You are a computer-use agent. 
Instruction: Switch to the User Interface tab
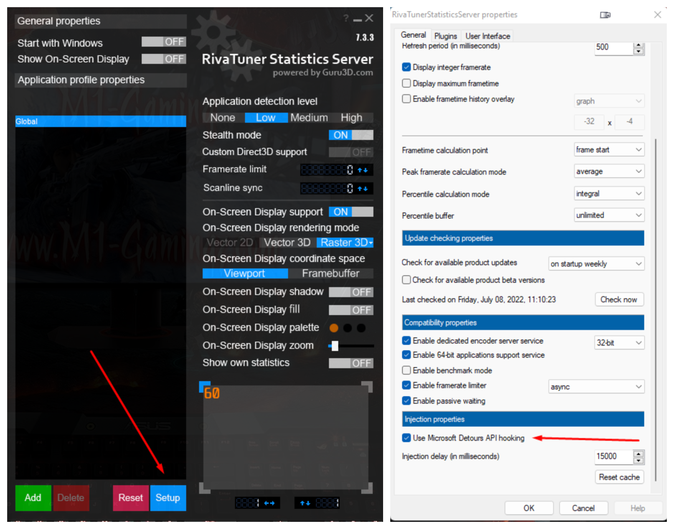(487, 36)
